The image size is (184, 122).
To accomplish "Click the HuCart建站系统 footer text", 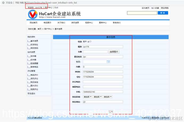I will (x=35, y=118).
